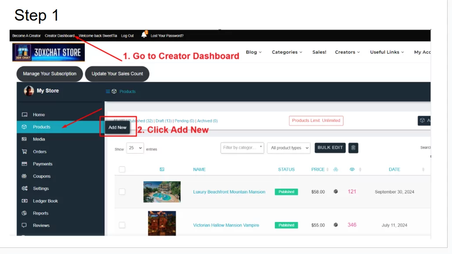Open the Luxury Beachfront Mountain Mansion thumbnail

click(162, 192)
